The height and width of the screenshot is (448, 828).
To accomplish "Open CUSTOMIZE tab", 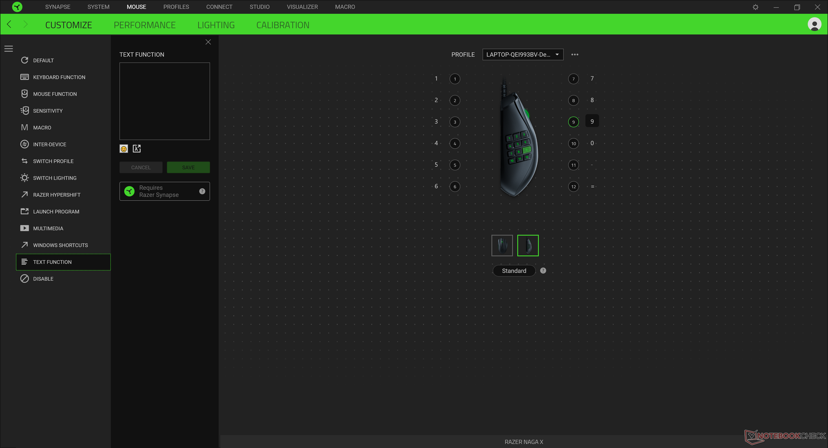I will (x=69, y=25).
